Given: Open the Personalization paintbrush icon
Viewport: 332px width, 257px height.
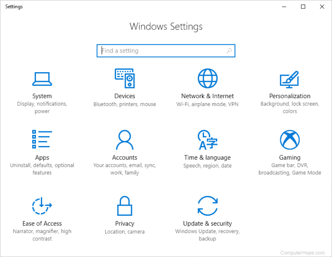Looking at the screenshot, I should point(290,80).
